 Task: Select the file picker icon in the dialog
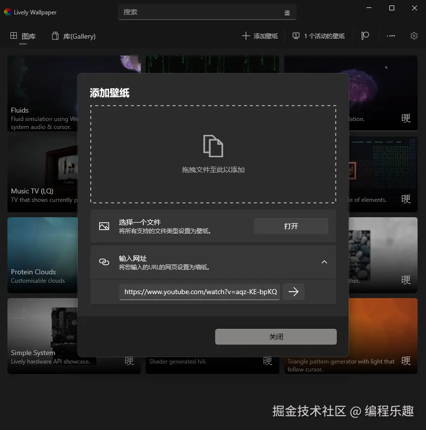(x=104, y=226)
